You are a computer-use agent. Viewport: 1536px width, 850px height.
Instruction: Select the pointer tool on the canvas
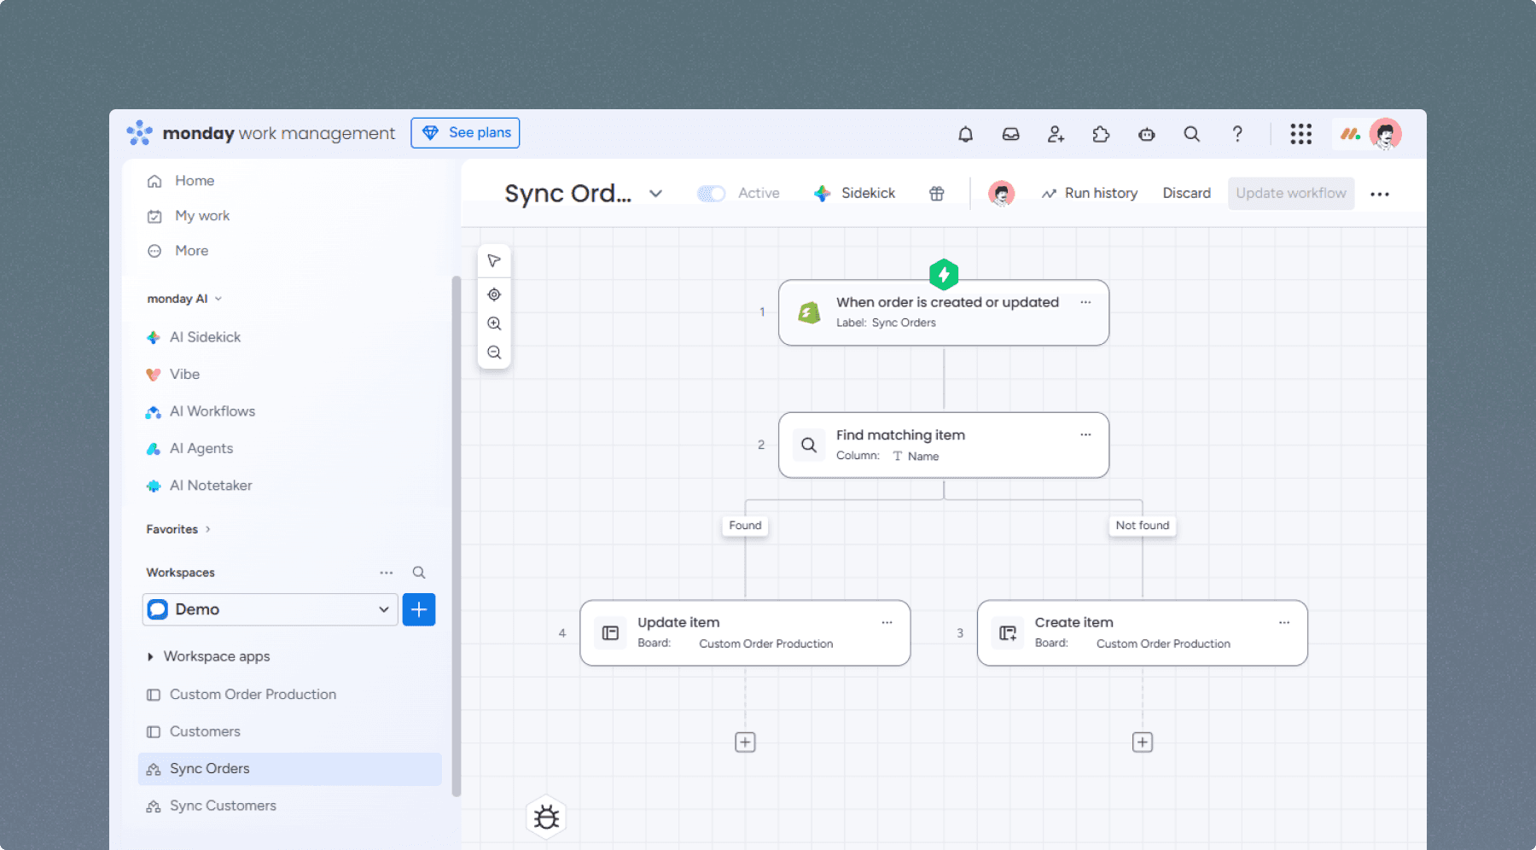494,260
